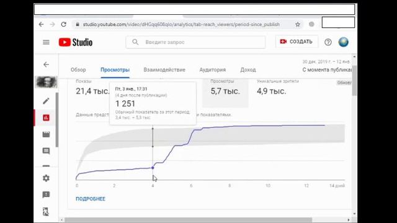
Task: Click the YouTube Studio logo
Action: [76, 42]
